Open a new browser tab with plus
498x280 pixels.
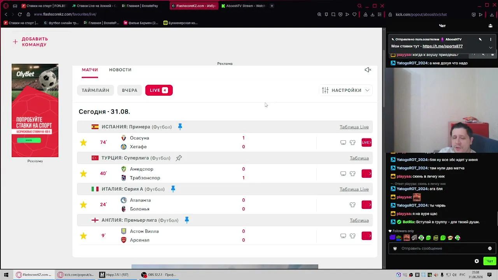[272, 6]
